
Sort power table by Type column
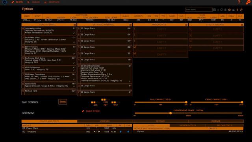click(88, 125)
